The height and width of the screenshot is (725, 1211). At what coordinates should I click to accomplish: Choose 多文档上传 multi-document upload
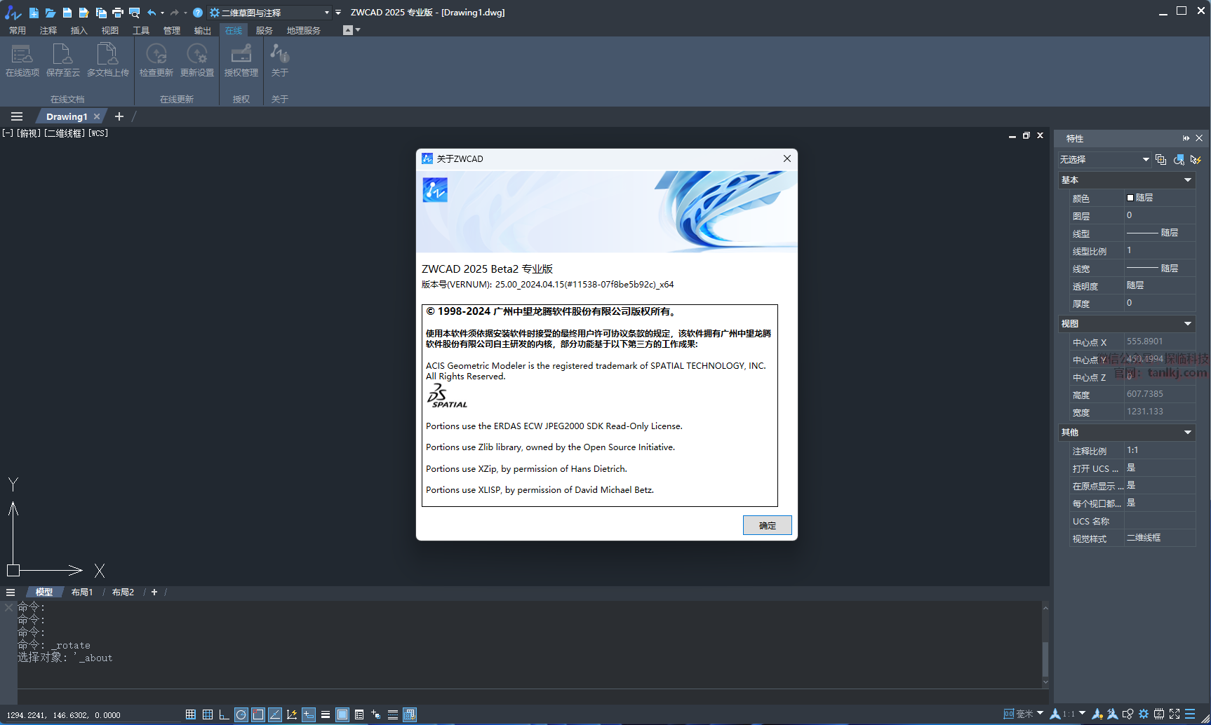point(108,60)
